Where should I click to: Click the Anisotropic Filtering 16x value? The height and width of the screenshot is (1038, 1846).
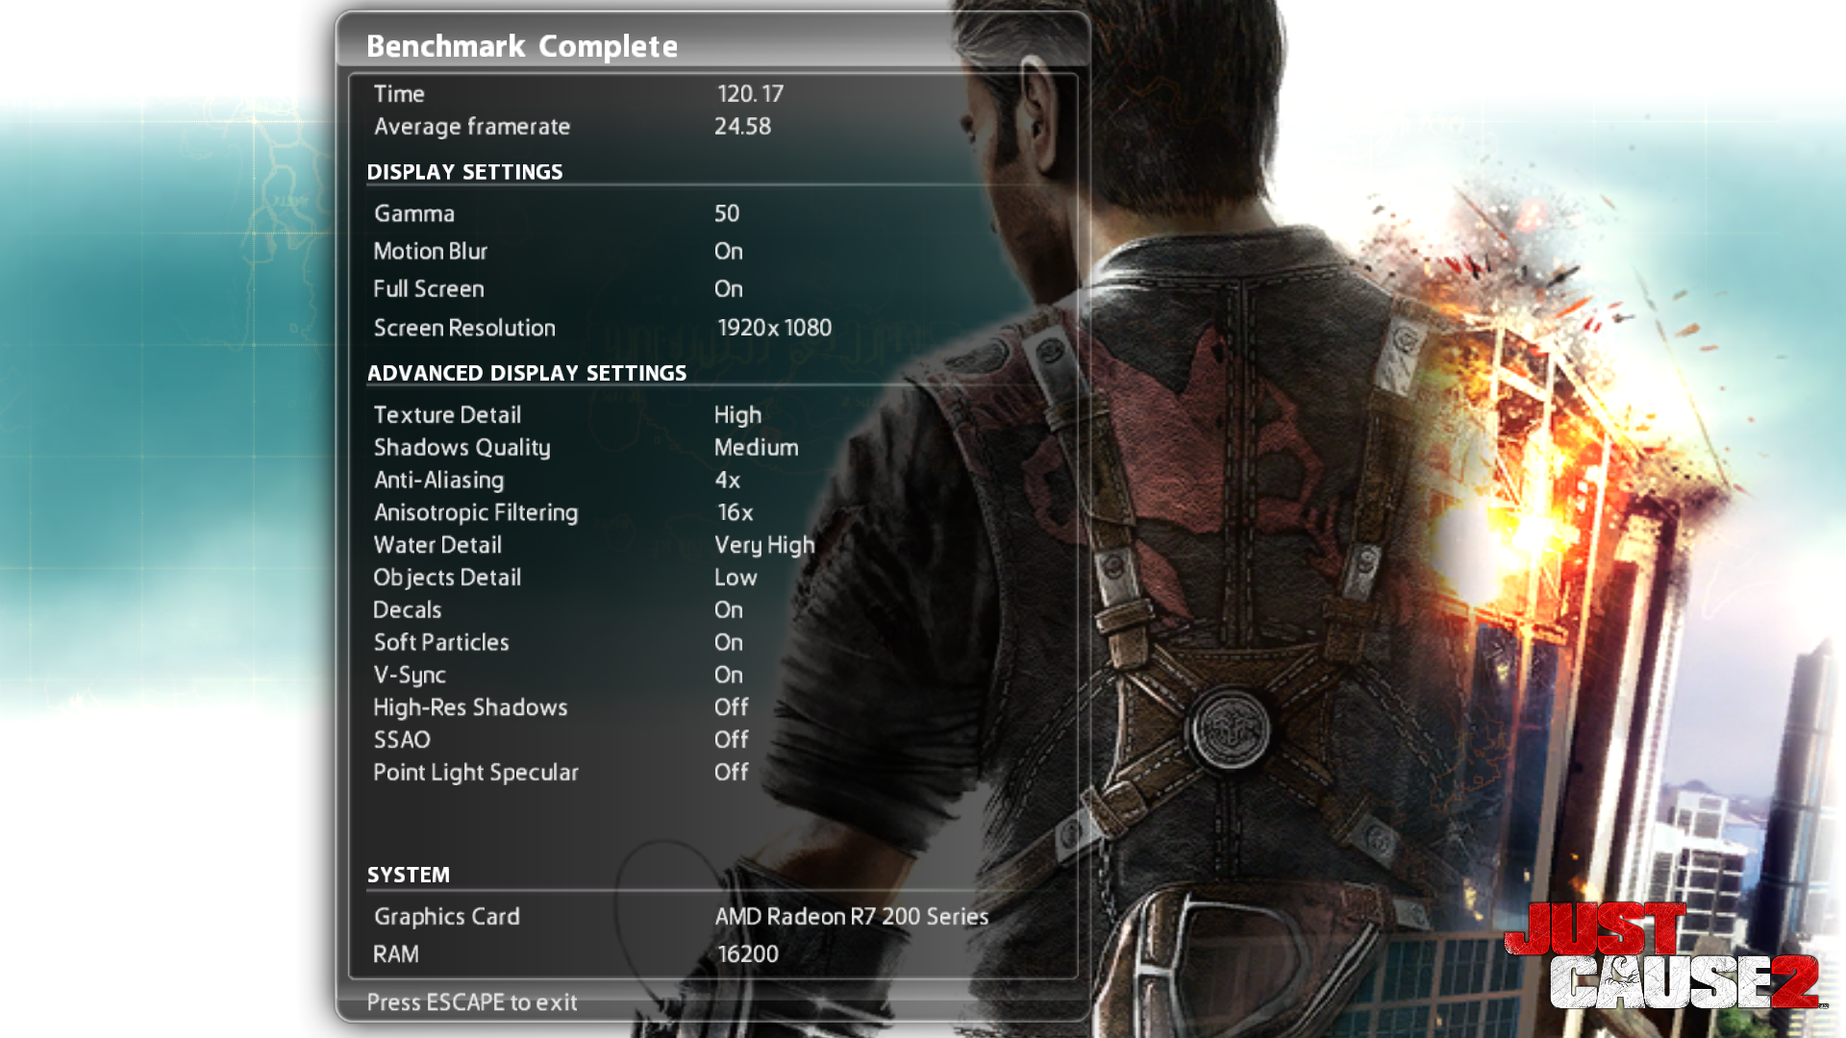pos(736,513)
